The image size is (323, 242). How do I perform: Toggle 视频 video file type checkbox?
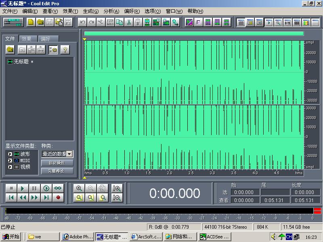click(x=10, y=167)
